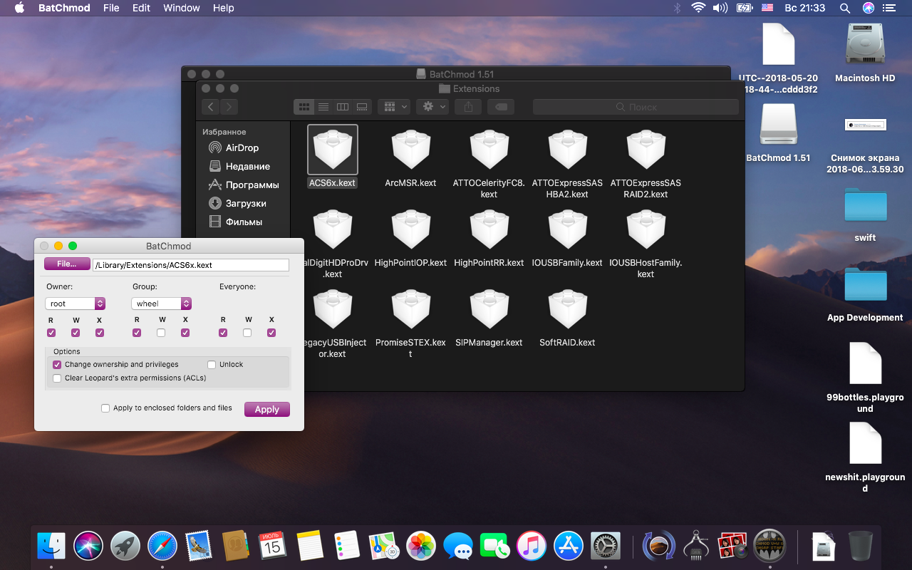
Task: Select the SIPManager.kext icon
Action: coord(489,309)
